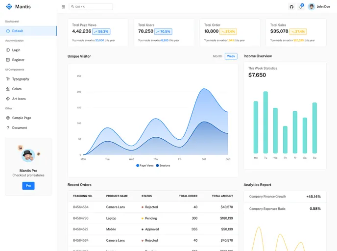Focus the Ctrl + K search field
Image resolution: width=337 pixels, height=251 pixels.
(91, 7)
